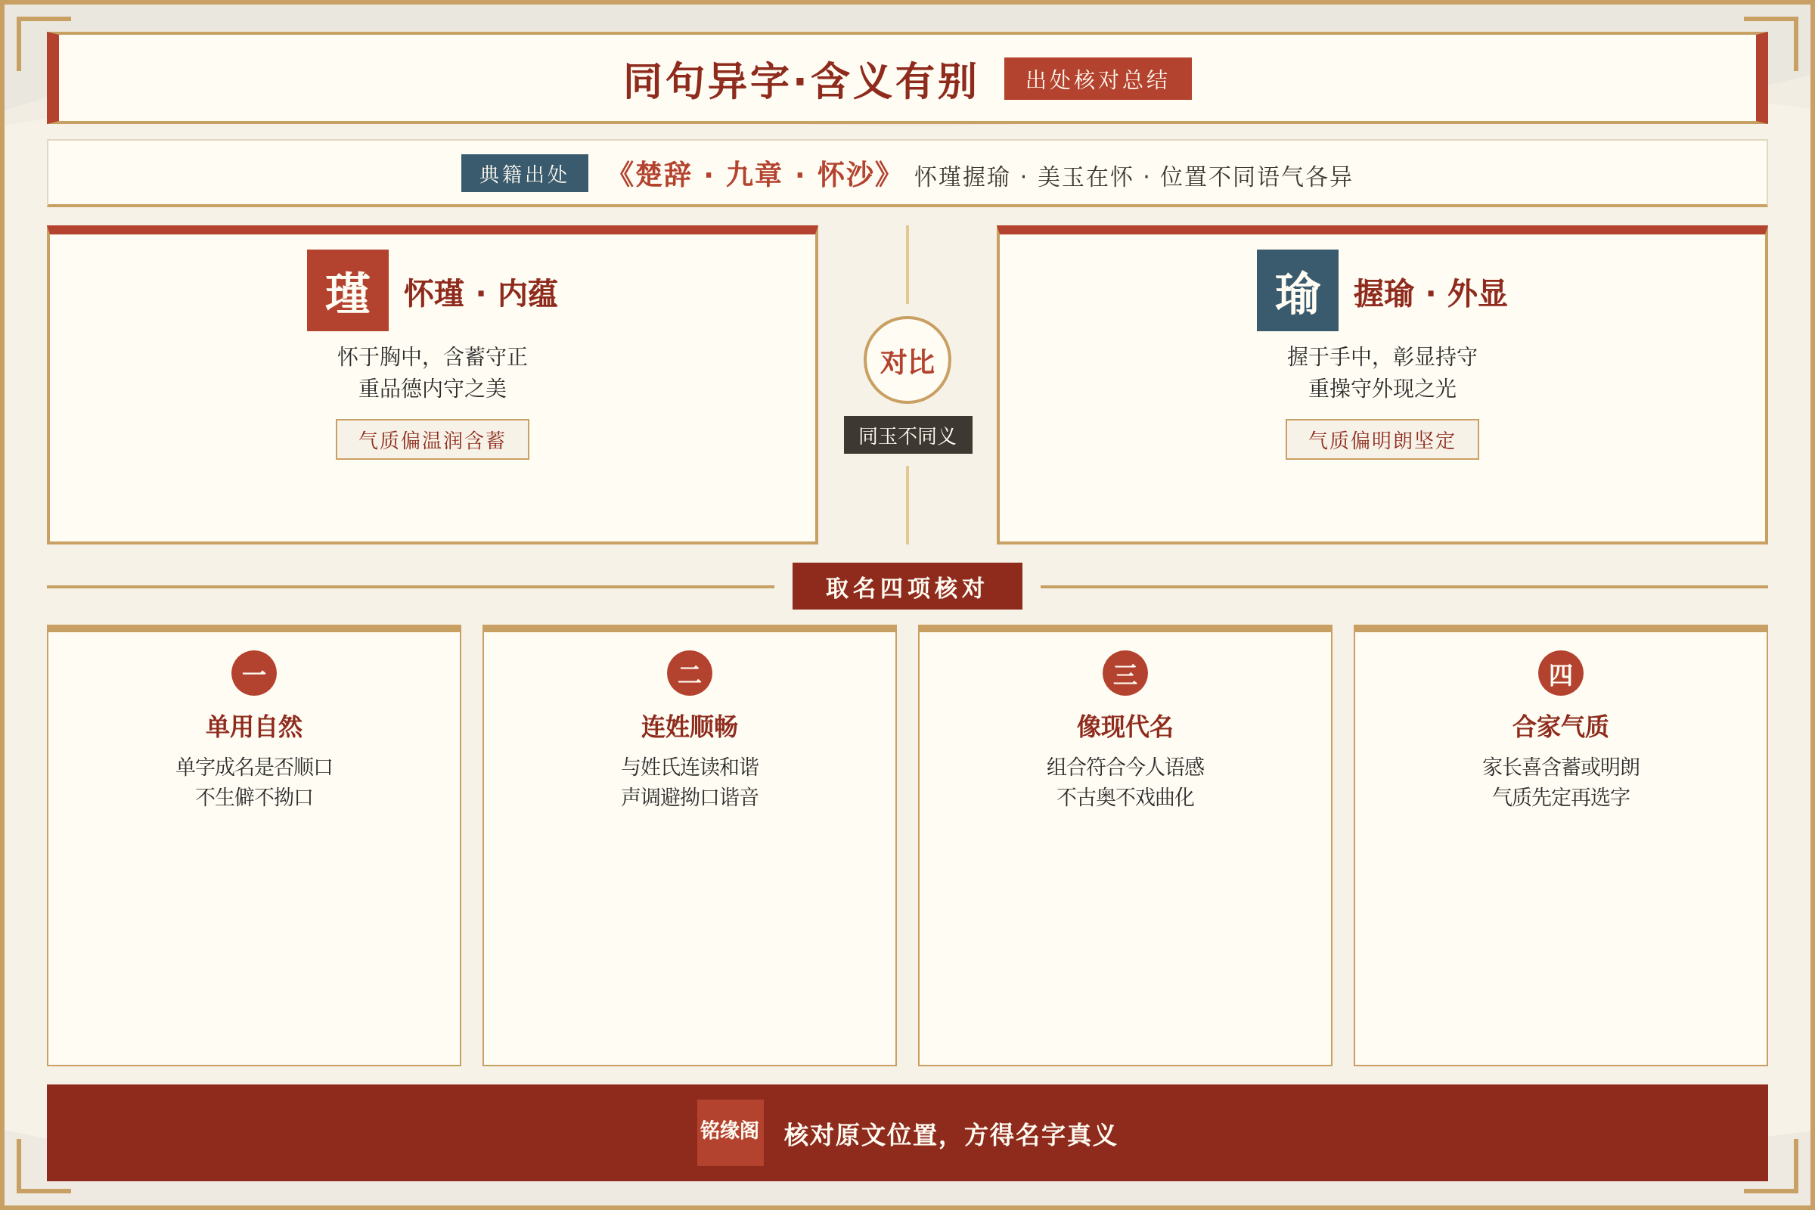This screenshot has height=1210, width=1815.
Task: Click the 铭缘阁 logo badge
Action: [x=730, y=1132]
